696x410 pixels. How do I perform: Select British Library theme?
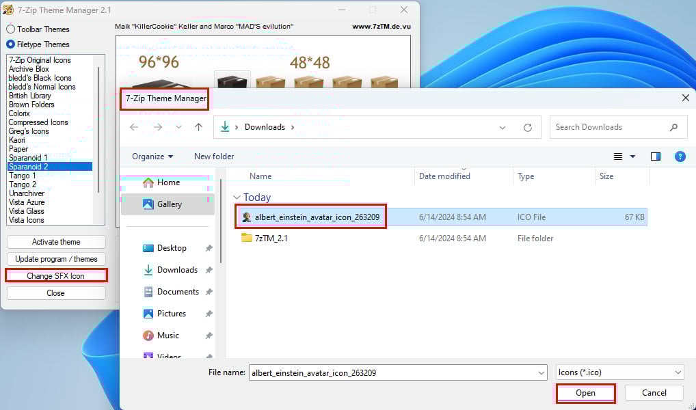point(29,96)
